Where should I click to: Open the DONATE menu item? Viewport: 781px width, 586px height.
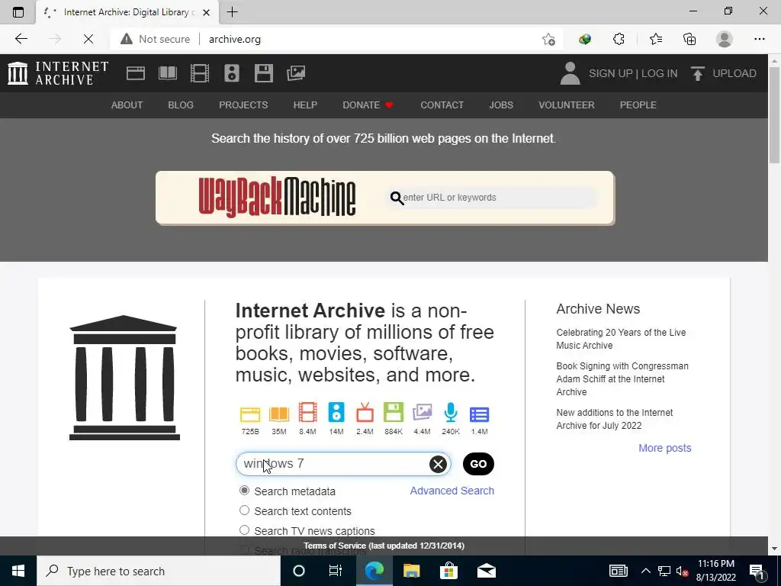click(368, 105)
